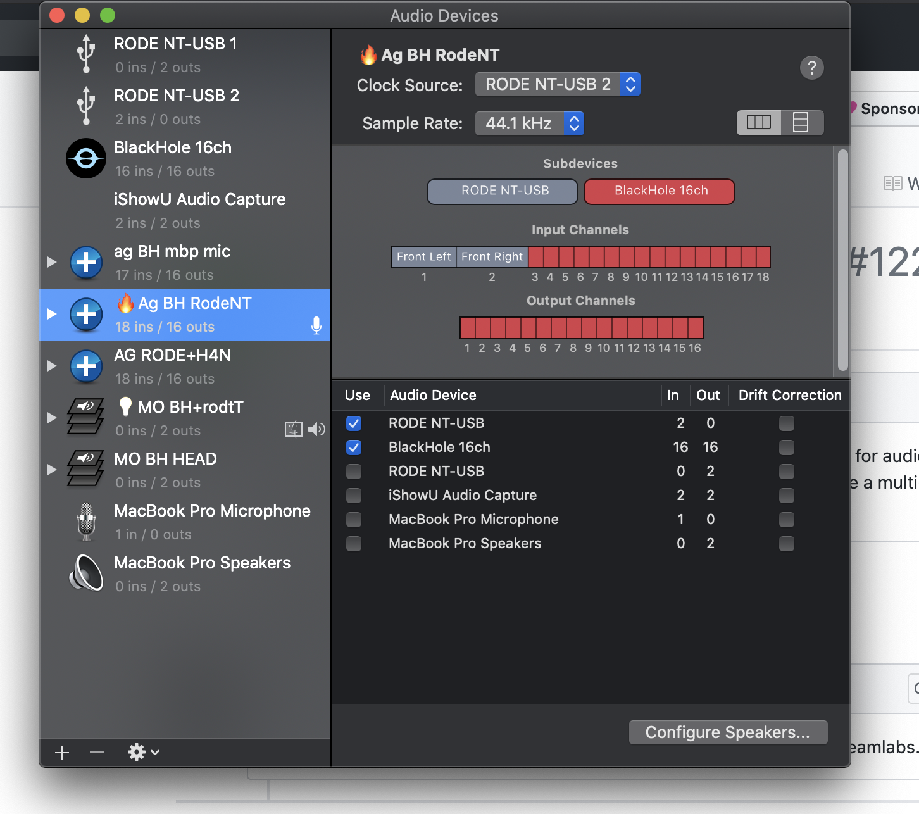Select the BlackHole 16ch subdevice button
This screenshot has height=814, width=919.
660,191
